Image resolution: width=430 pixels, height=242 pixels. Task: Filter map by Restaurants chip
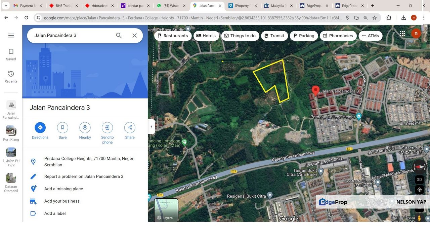tap(173, 36)
